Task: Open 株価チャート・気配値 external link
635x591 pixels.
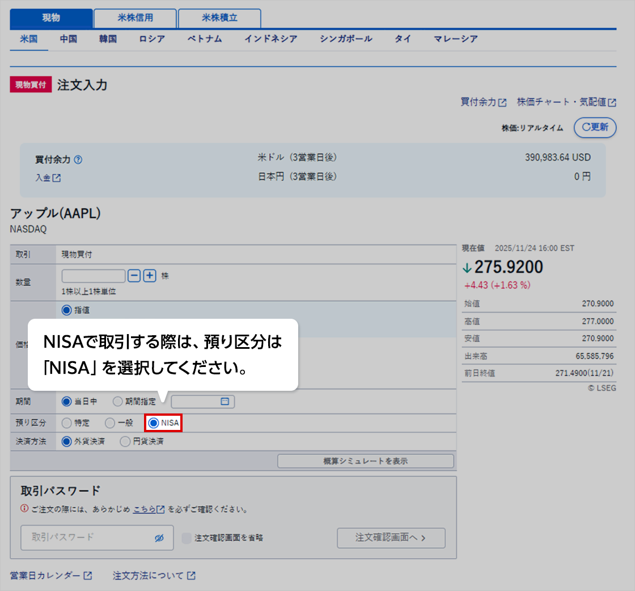Action: coord(566,102)
